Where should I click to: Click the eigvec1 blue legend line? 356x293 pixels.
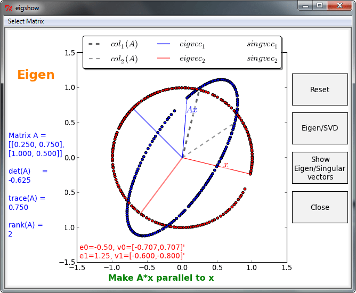tap(164, 45)
